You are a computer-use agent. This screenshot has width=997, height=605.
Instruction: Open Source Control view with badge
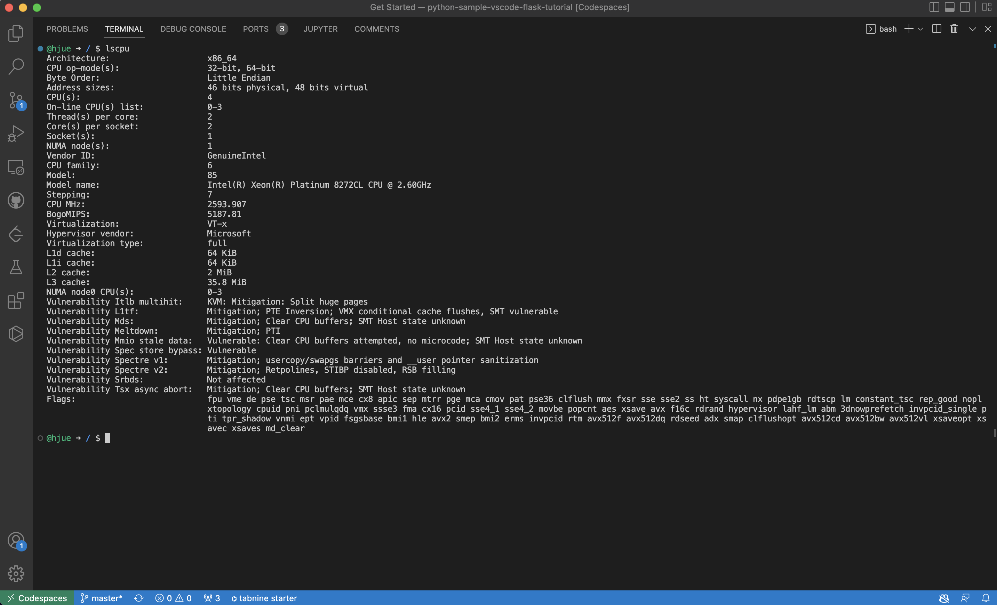[16, 100]
